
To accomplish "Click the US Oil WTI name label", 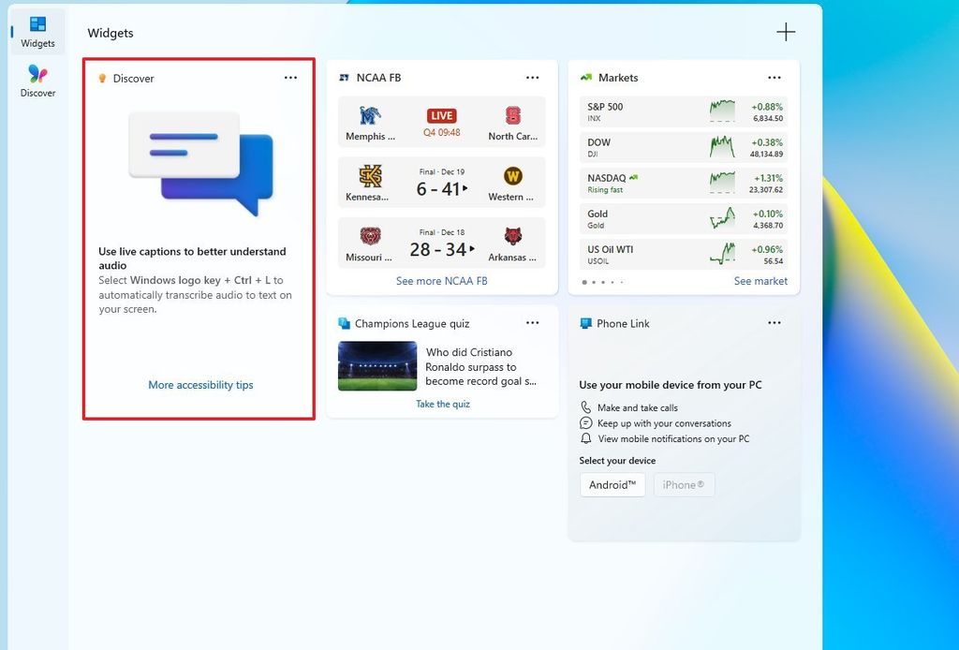I will [x=611, y=249].
